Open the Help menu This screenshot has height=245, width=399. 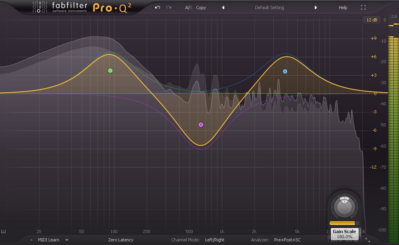pyautogui.click(x=343, y=8)
